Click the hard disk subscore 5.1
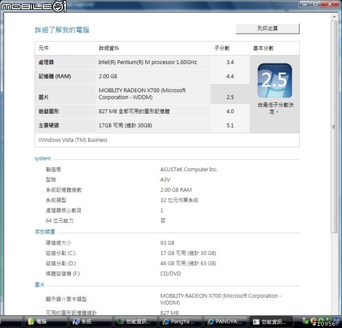Image resolution: width=342 pixels, height=328 pixels. pos(230,125)
